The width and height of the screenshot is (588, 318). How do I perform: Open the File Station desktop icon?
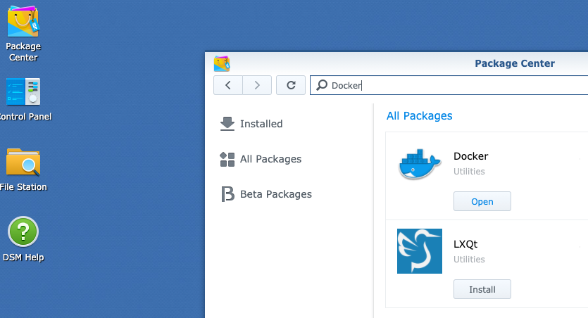click(23, 163)
